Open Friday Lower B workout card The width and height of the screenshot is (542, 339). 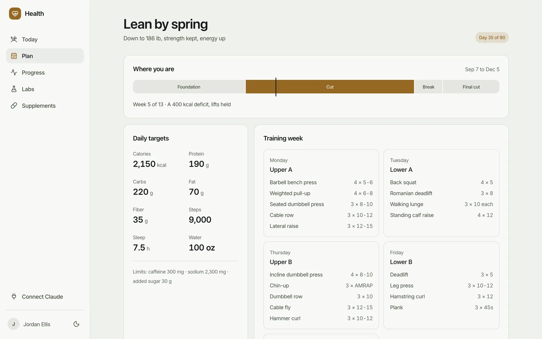[x=441, y=285]
